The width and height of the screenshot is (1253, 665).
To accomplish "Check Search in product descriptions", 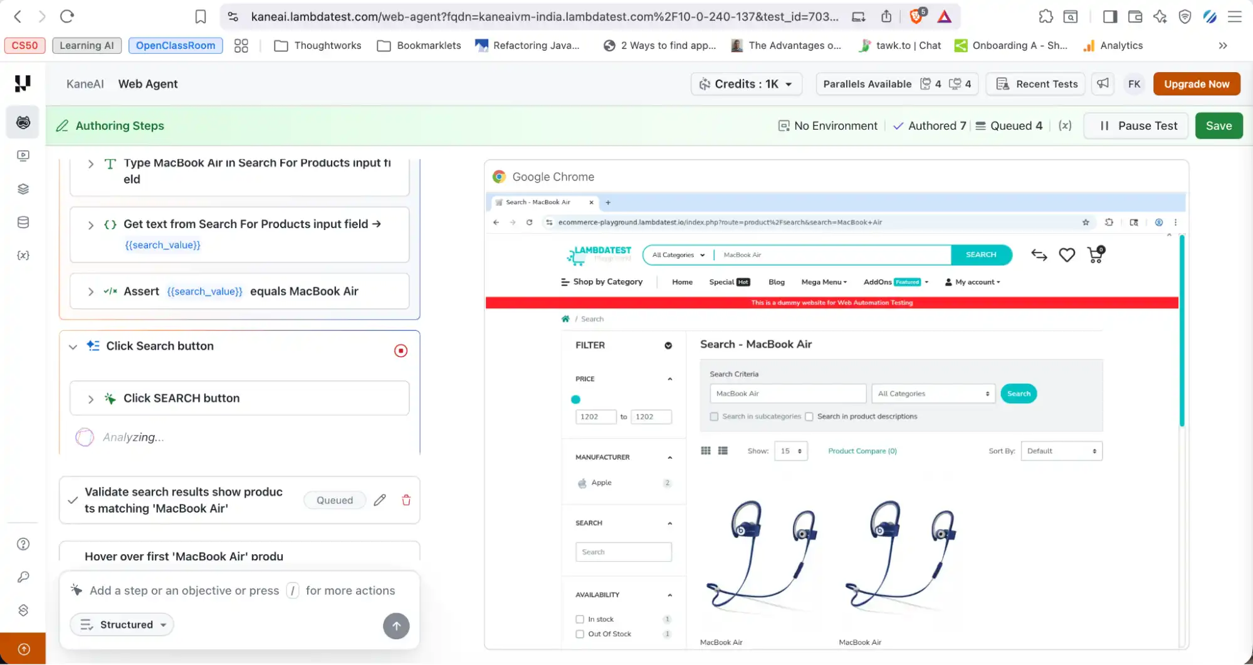I will coord(809,416).
